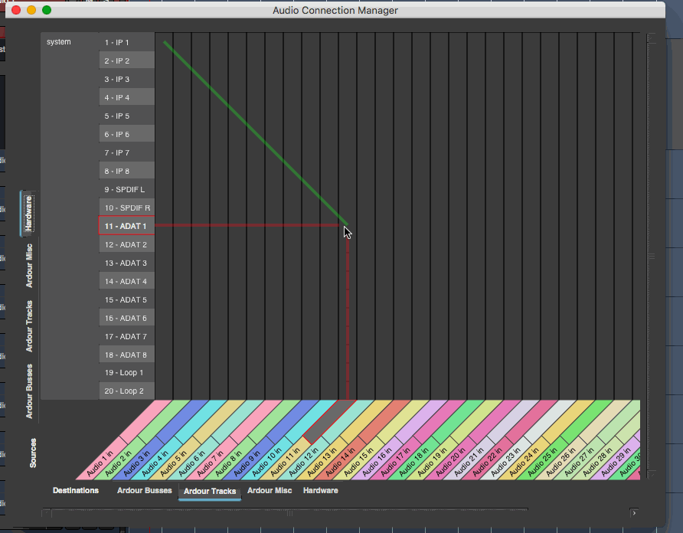This screenshot has height=533, width=683.
Task: Click the vertical scrollbar on the right edge
Action: coord(652,256)
